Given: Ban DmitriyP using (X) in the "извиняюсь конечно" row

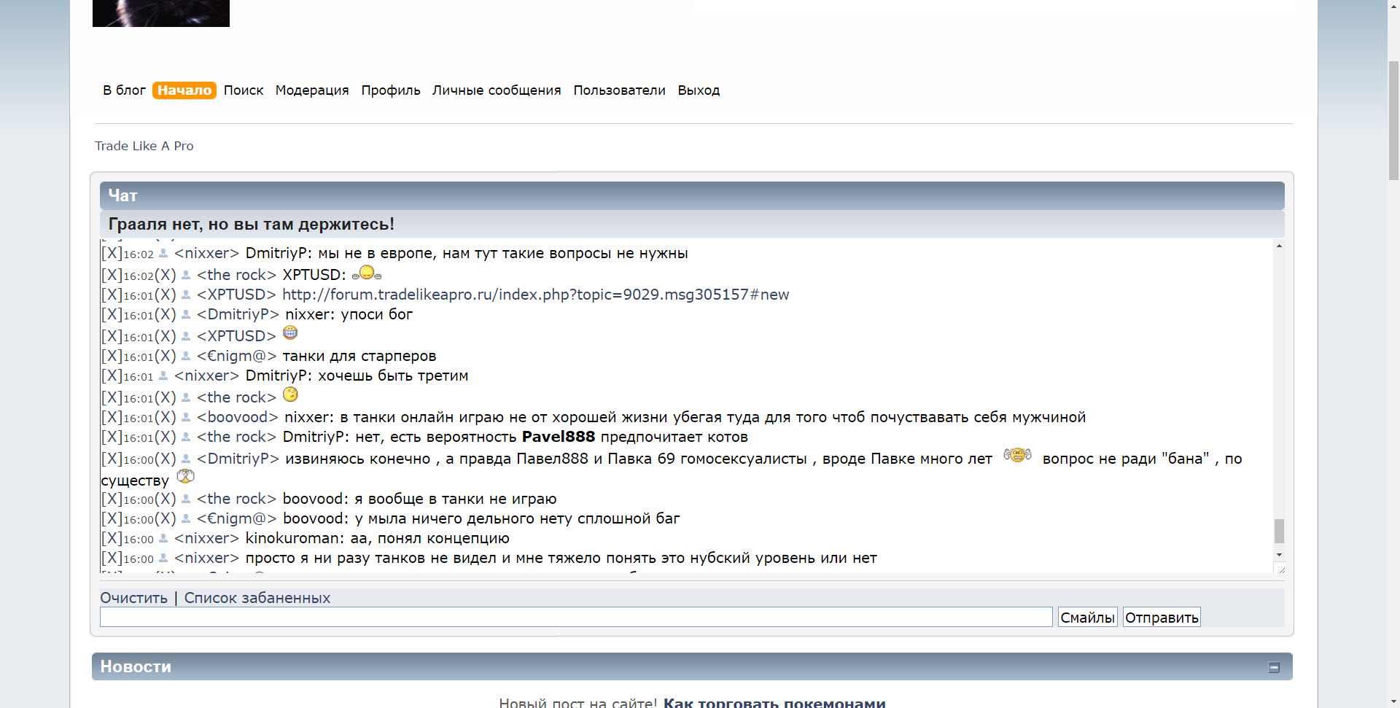Looking at the screenshot, I should click(x=166, y=459).
